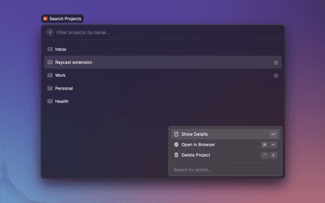Choose Open in Browser action

213,145
